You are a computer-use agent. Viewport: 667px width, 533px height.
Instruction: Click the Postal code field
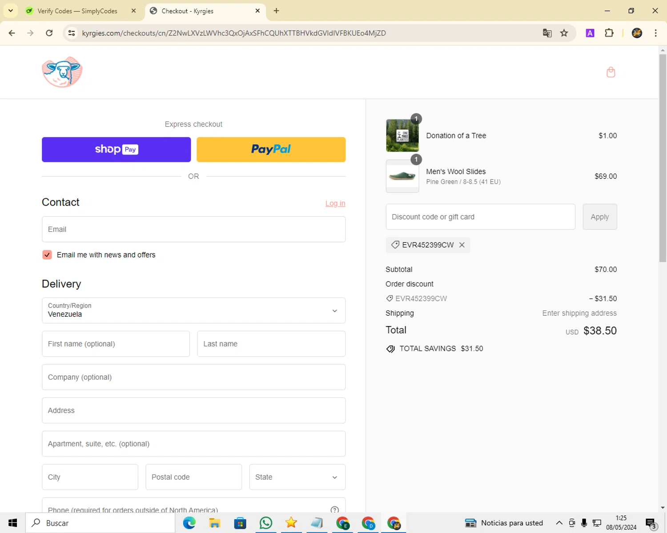193,477
